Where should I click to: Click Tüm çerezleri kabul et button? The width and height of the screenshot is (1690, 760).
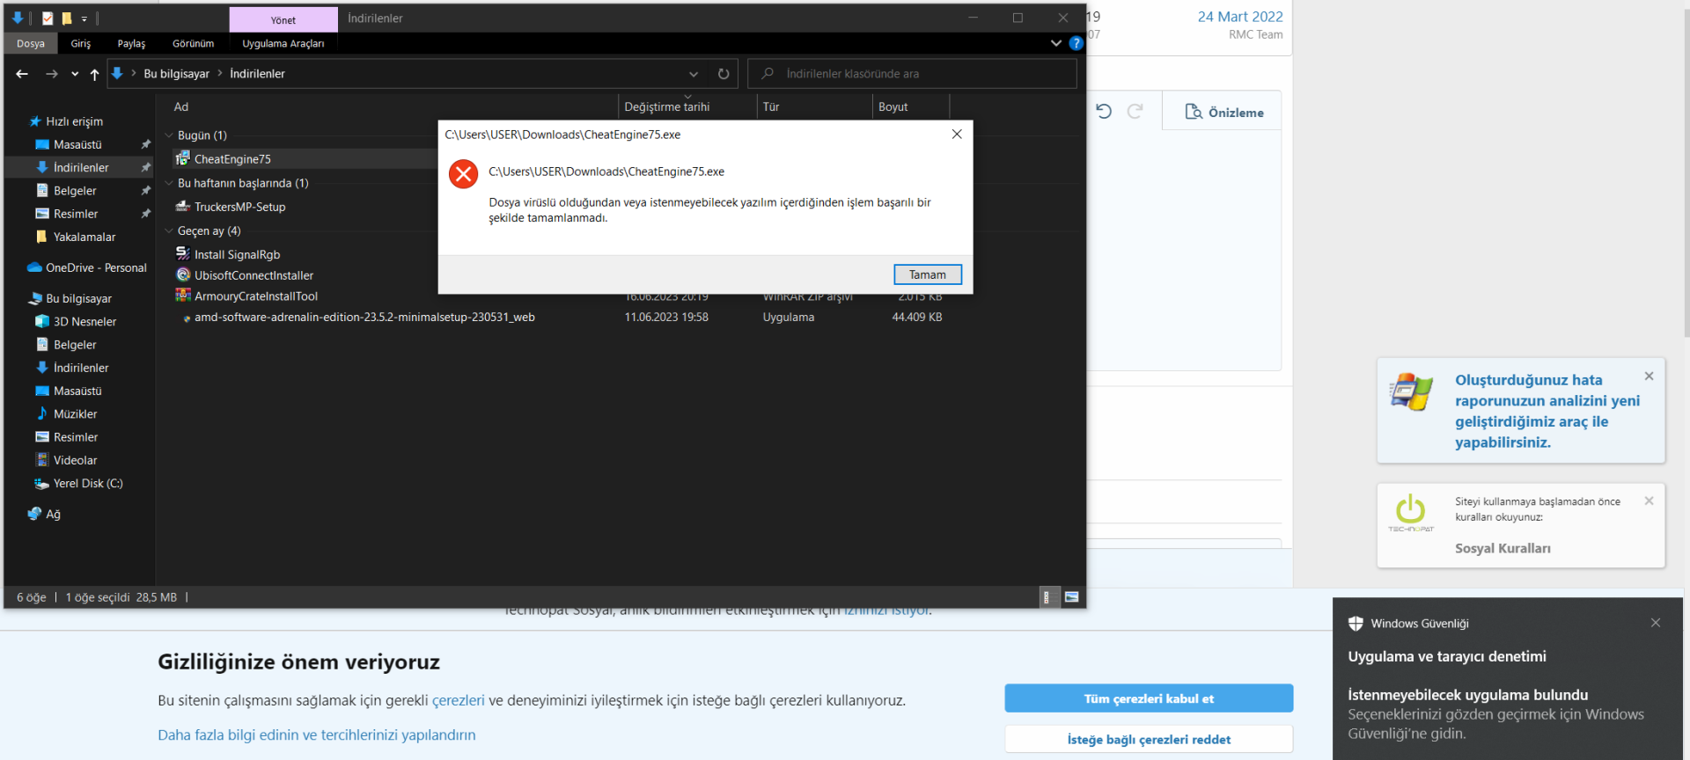(x=1149, y=698)
